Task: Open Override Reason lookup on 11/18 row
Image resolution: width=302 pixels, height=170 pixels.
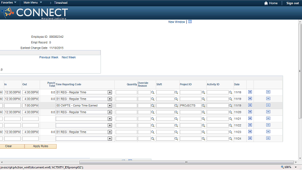Action: (152, 93)
